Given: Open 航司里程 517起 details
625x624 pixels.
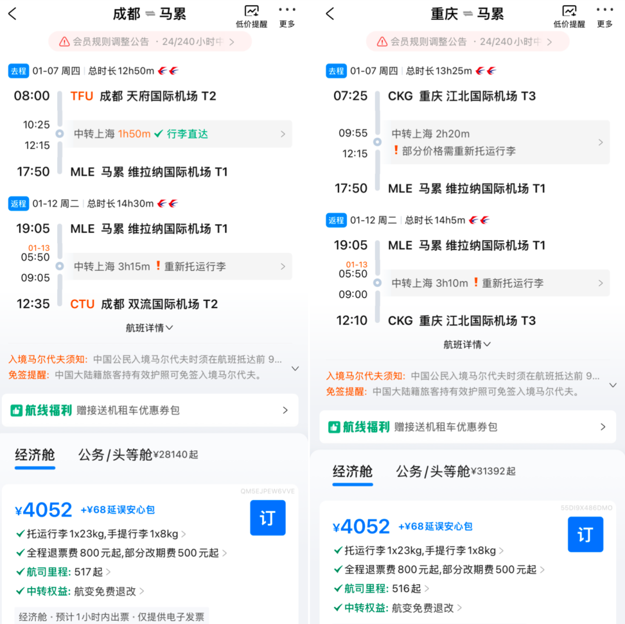Looking at the screenshot, I should coord(64,572).
